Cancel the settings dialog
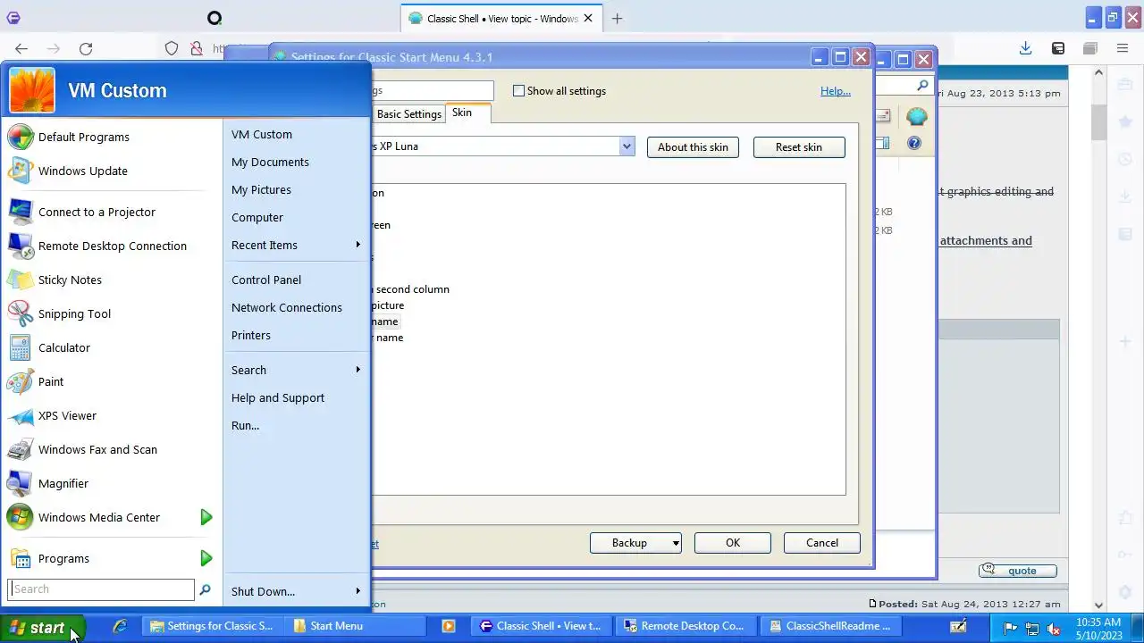The height and width of the screenshot is (643, 1144). click(822, 543)
